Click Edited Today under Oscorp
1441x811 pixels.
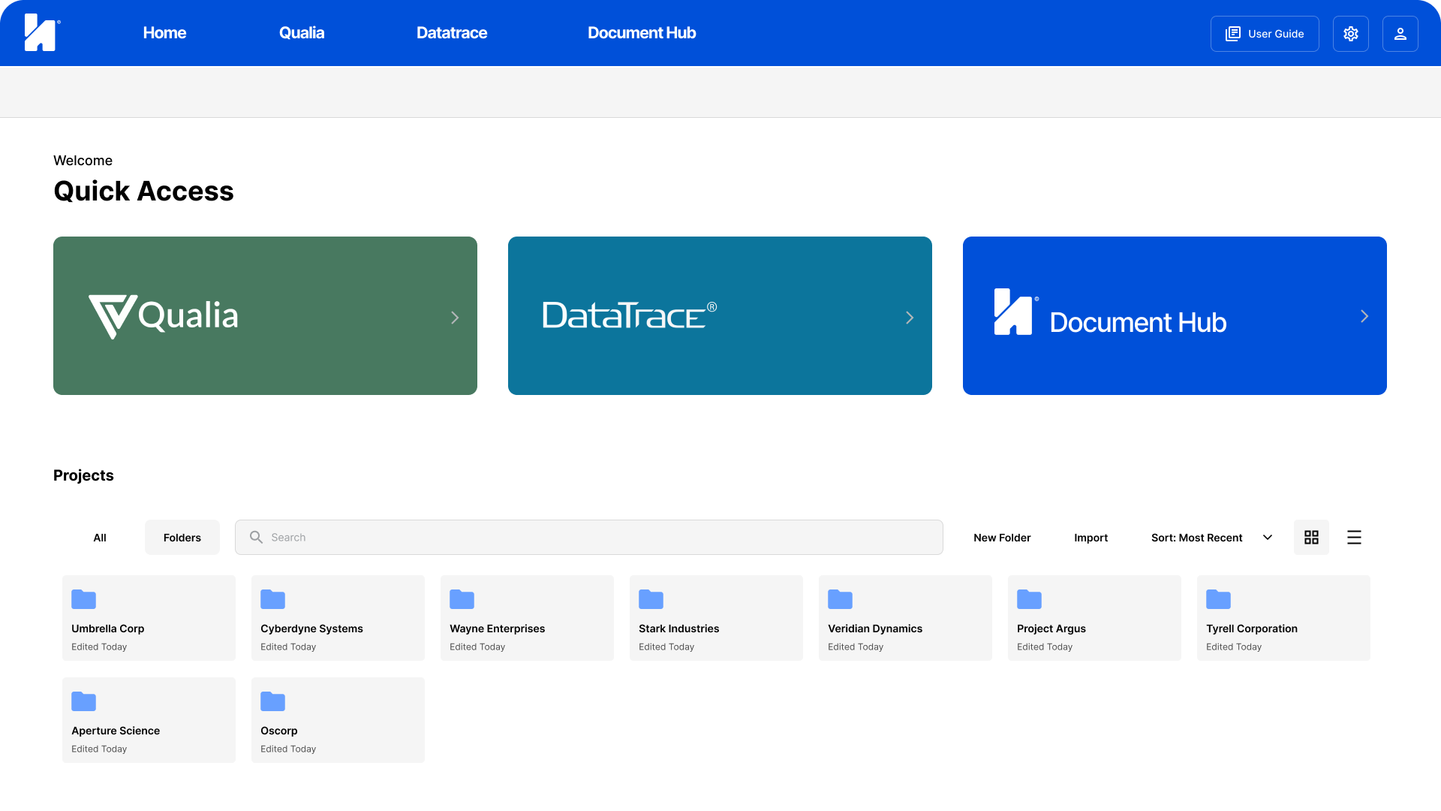pos(288,749)
